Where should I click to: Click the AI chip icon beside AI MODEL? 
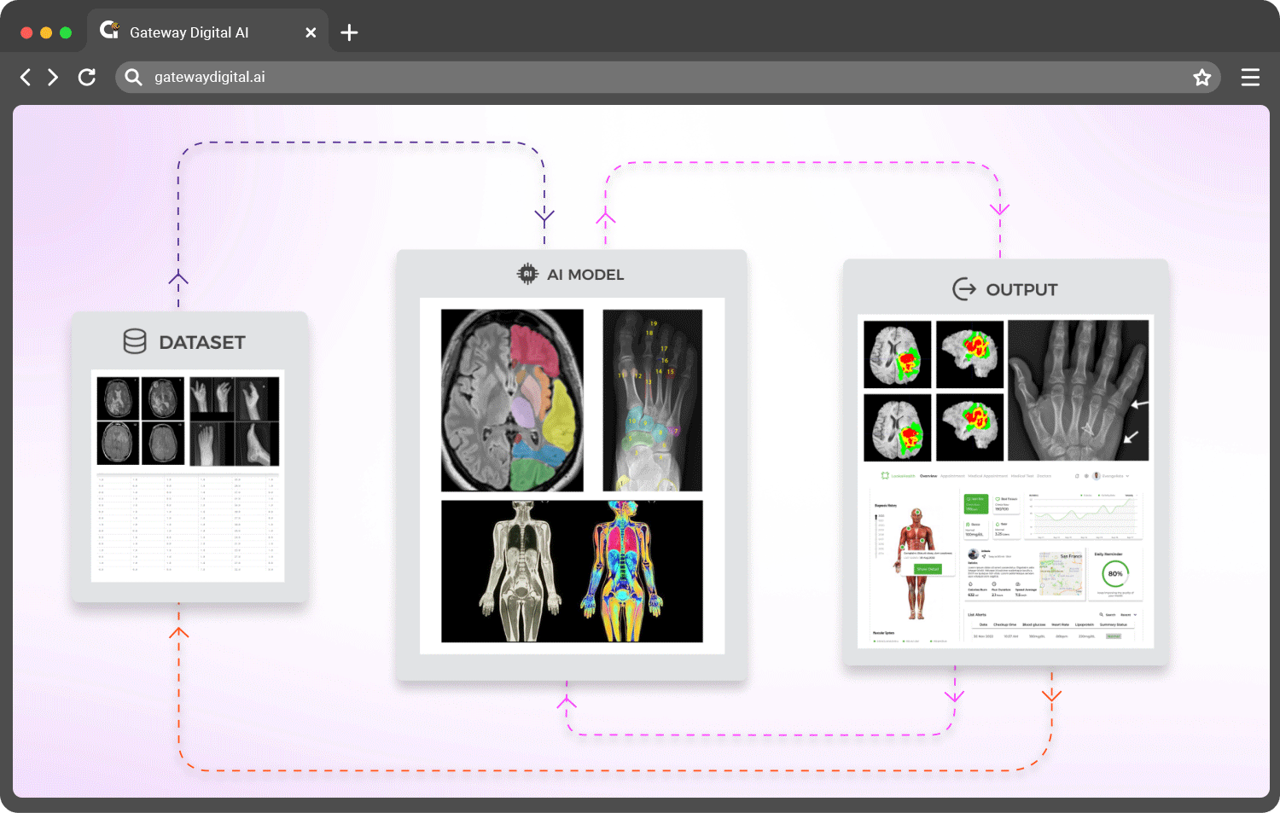coord(527,274)
